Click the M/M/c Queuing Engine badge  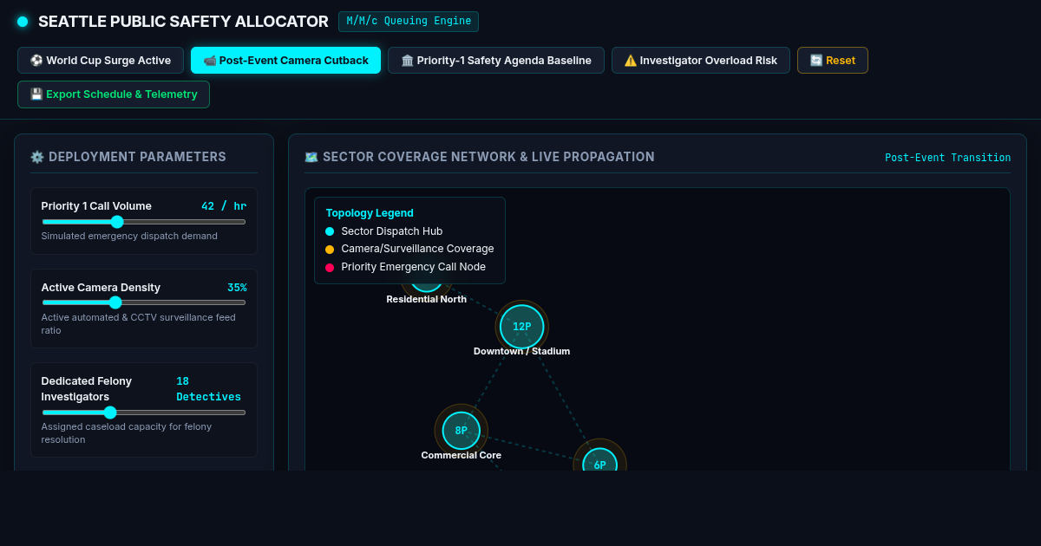pos(409,22)
